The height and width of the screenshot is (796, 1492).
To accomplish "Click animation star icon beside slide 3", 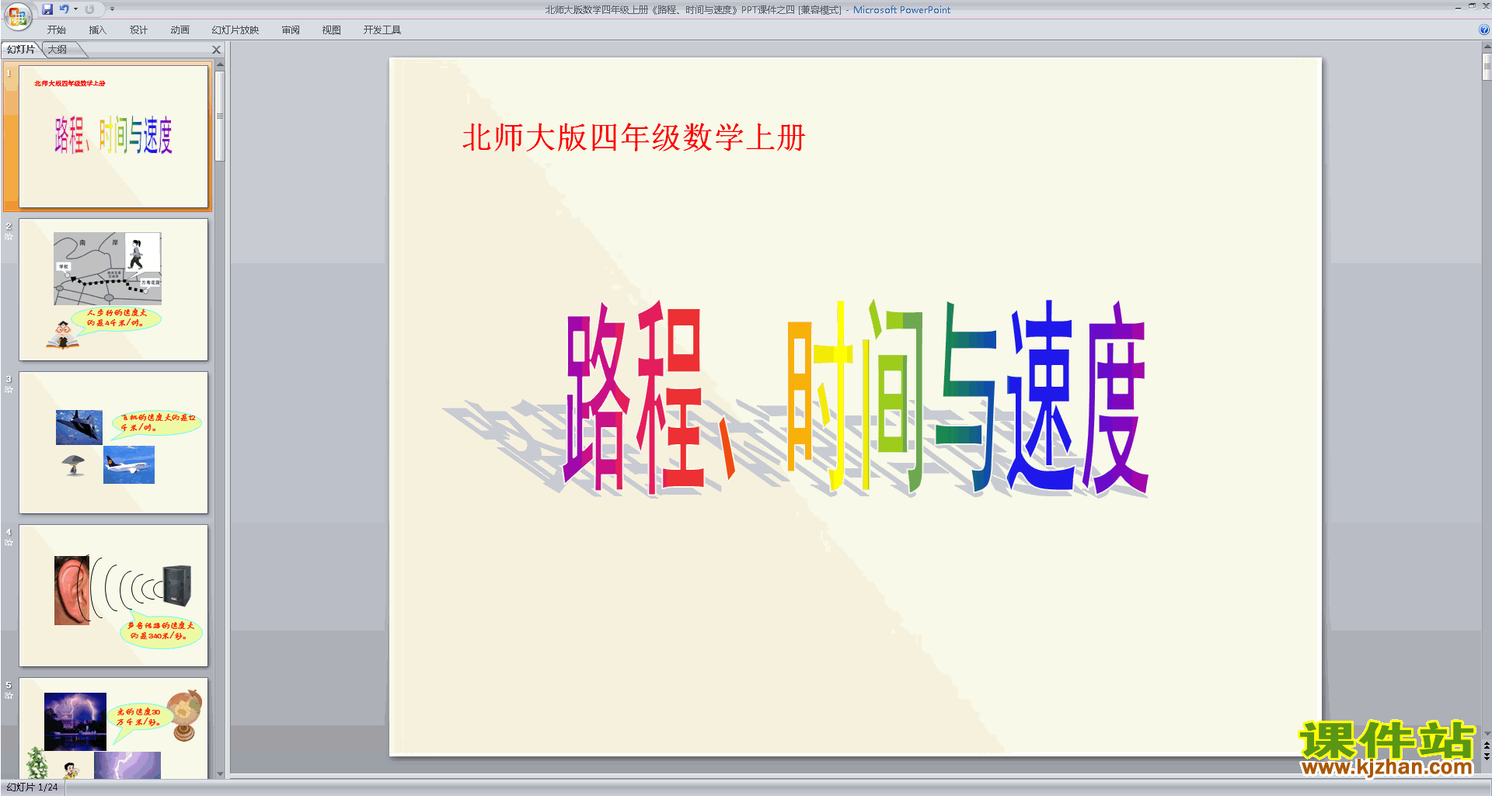I will point(9,389).
